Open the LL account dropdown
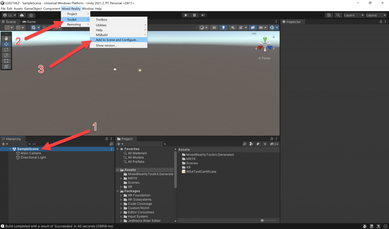389x229 pixels. click(9, 15)
